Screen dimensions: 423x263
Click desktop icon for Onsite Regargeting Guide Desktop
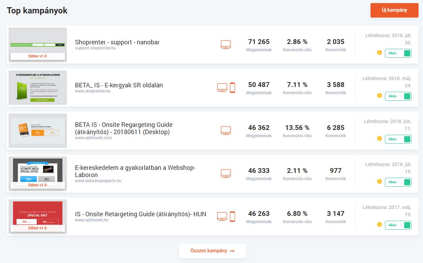226,131
